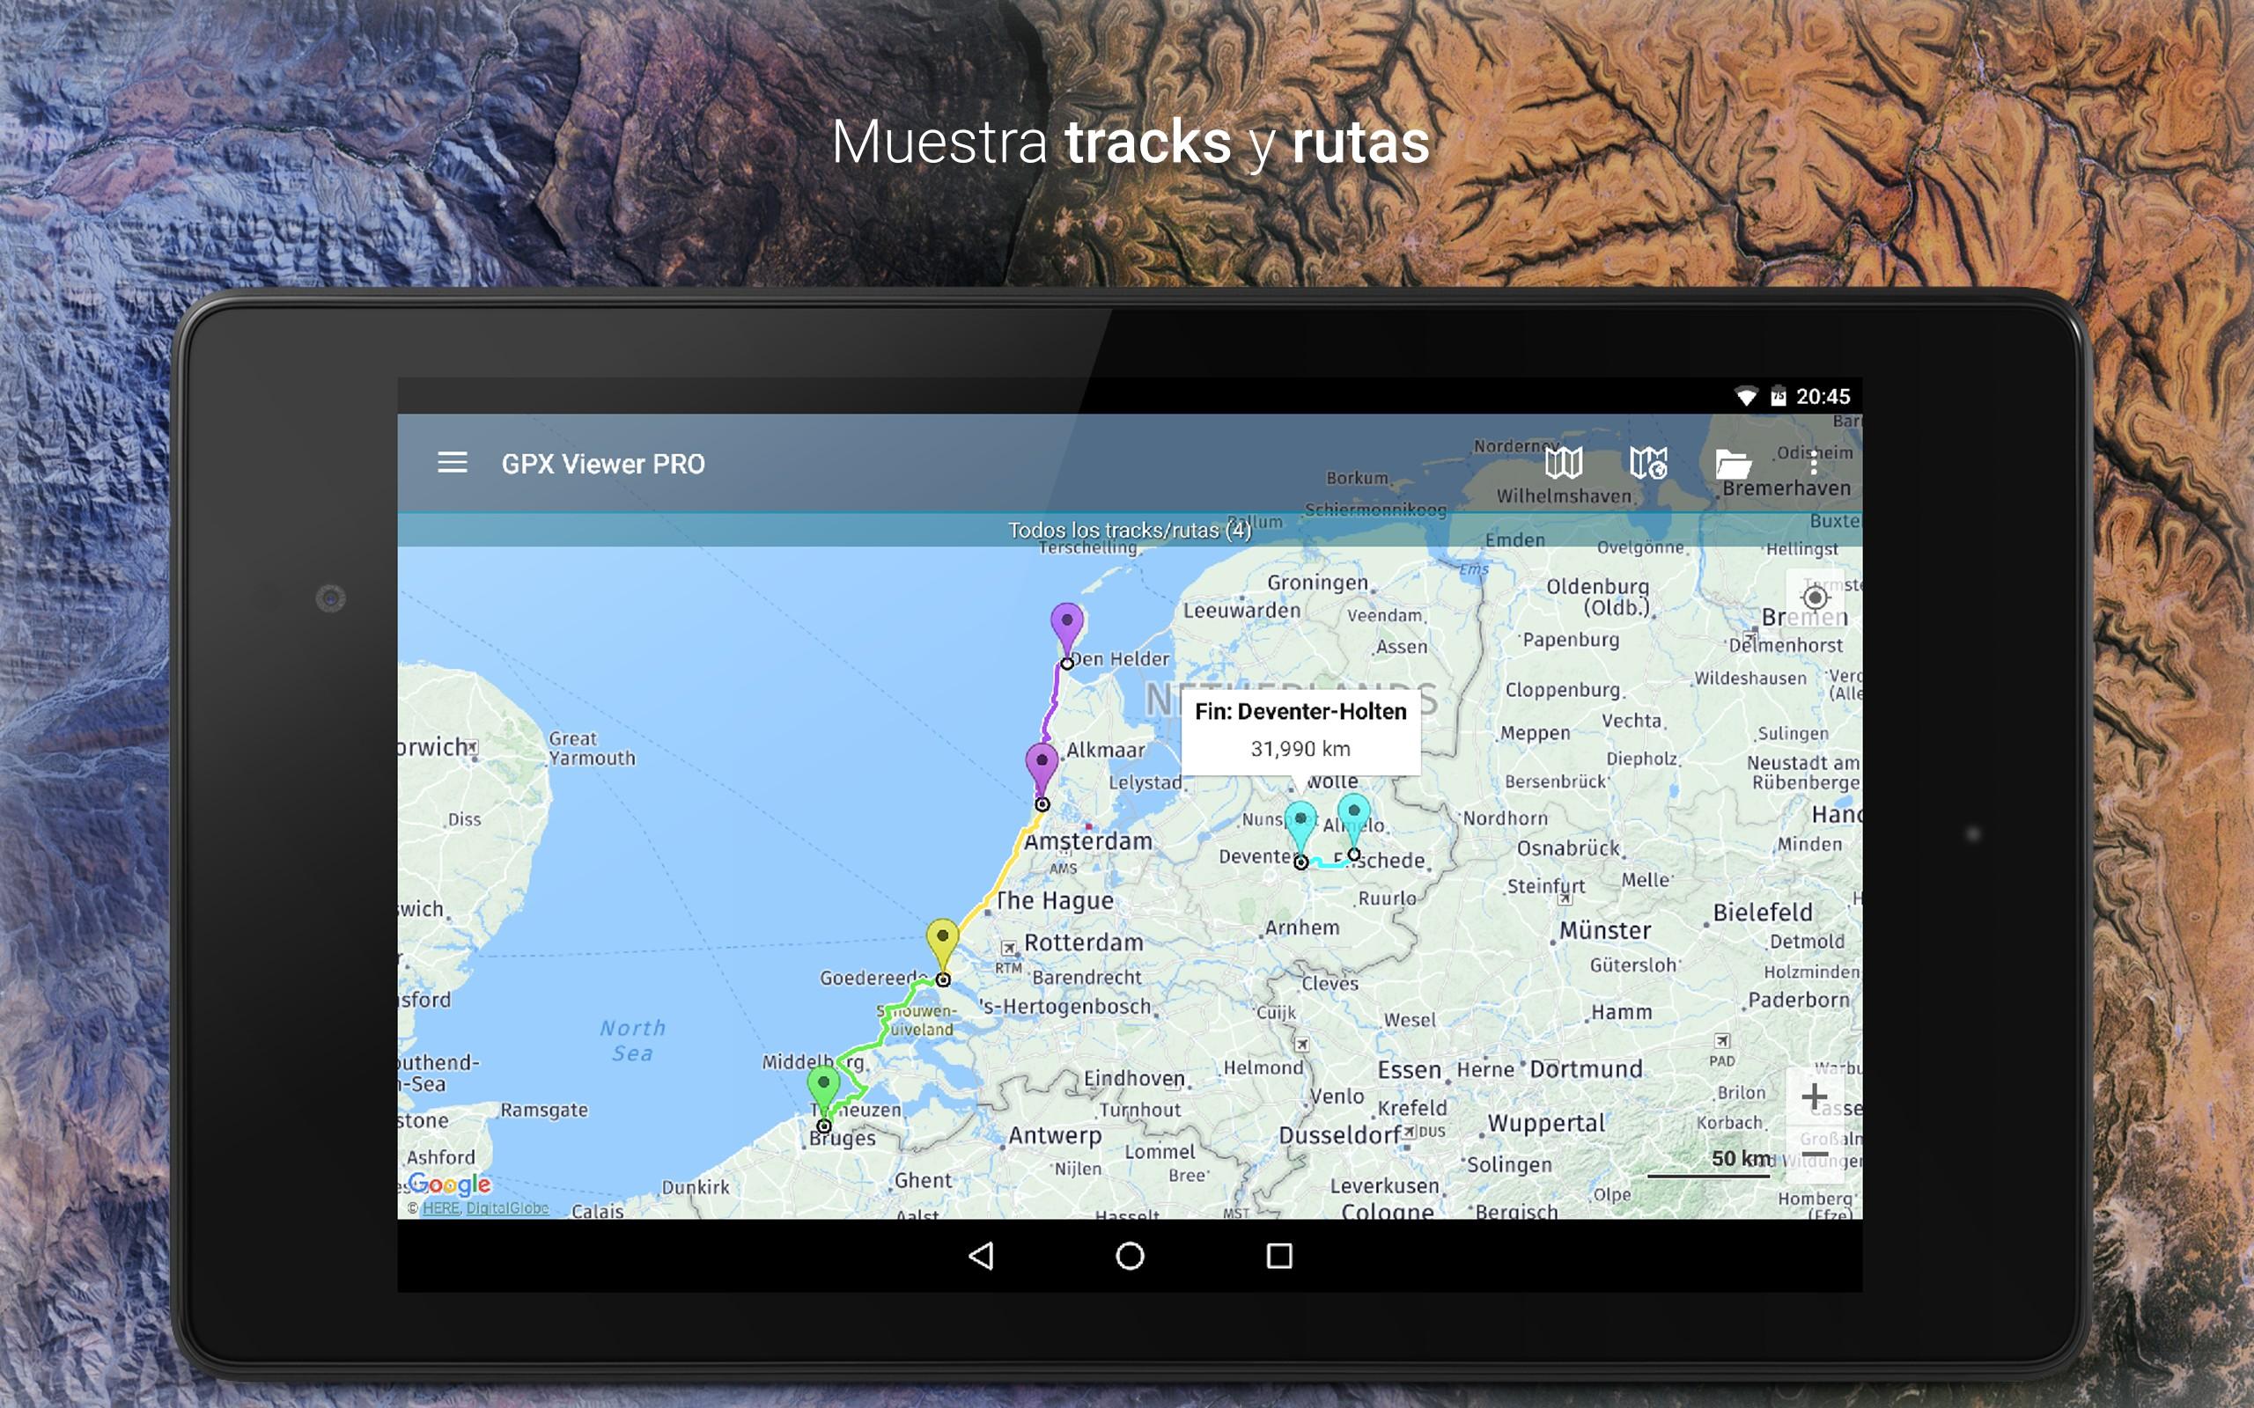Select the purple marker near Alkmaar

click(1042, 771)
